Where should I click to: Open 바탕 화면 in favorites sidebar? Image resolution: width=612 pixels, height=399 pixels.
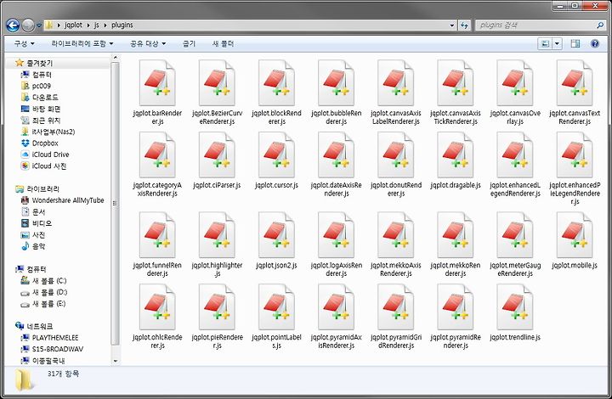pyautogui.click(x=40, y=109)
